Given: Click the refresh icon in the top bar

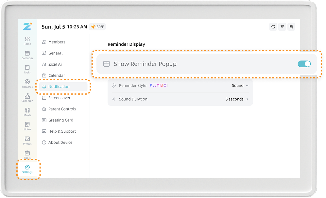Looking at the screenshot, I should tap(273, 27).
